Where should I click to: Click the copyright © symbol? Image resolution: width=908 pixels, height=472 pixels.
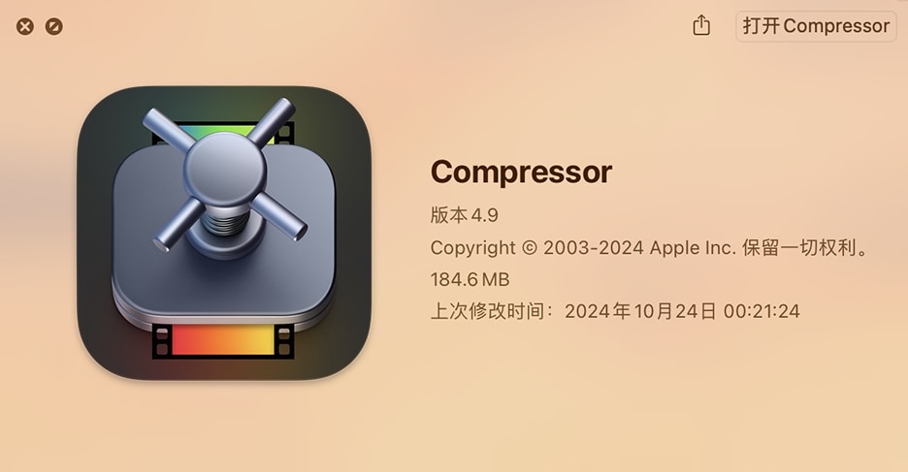[x=530, y=248]
